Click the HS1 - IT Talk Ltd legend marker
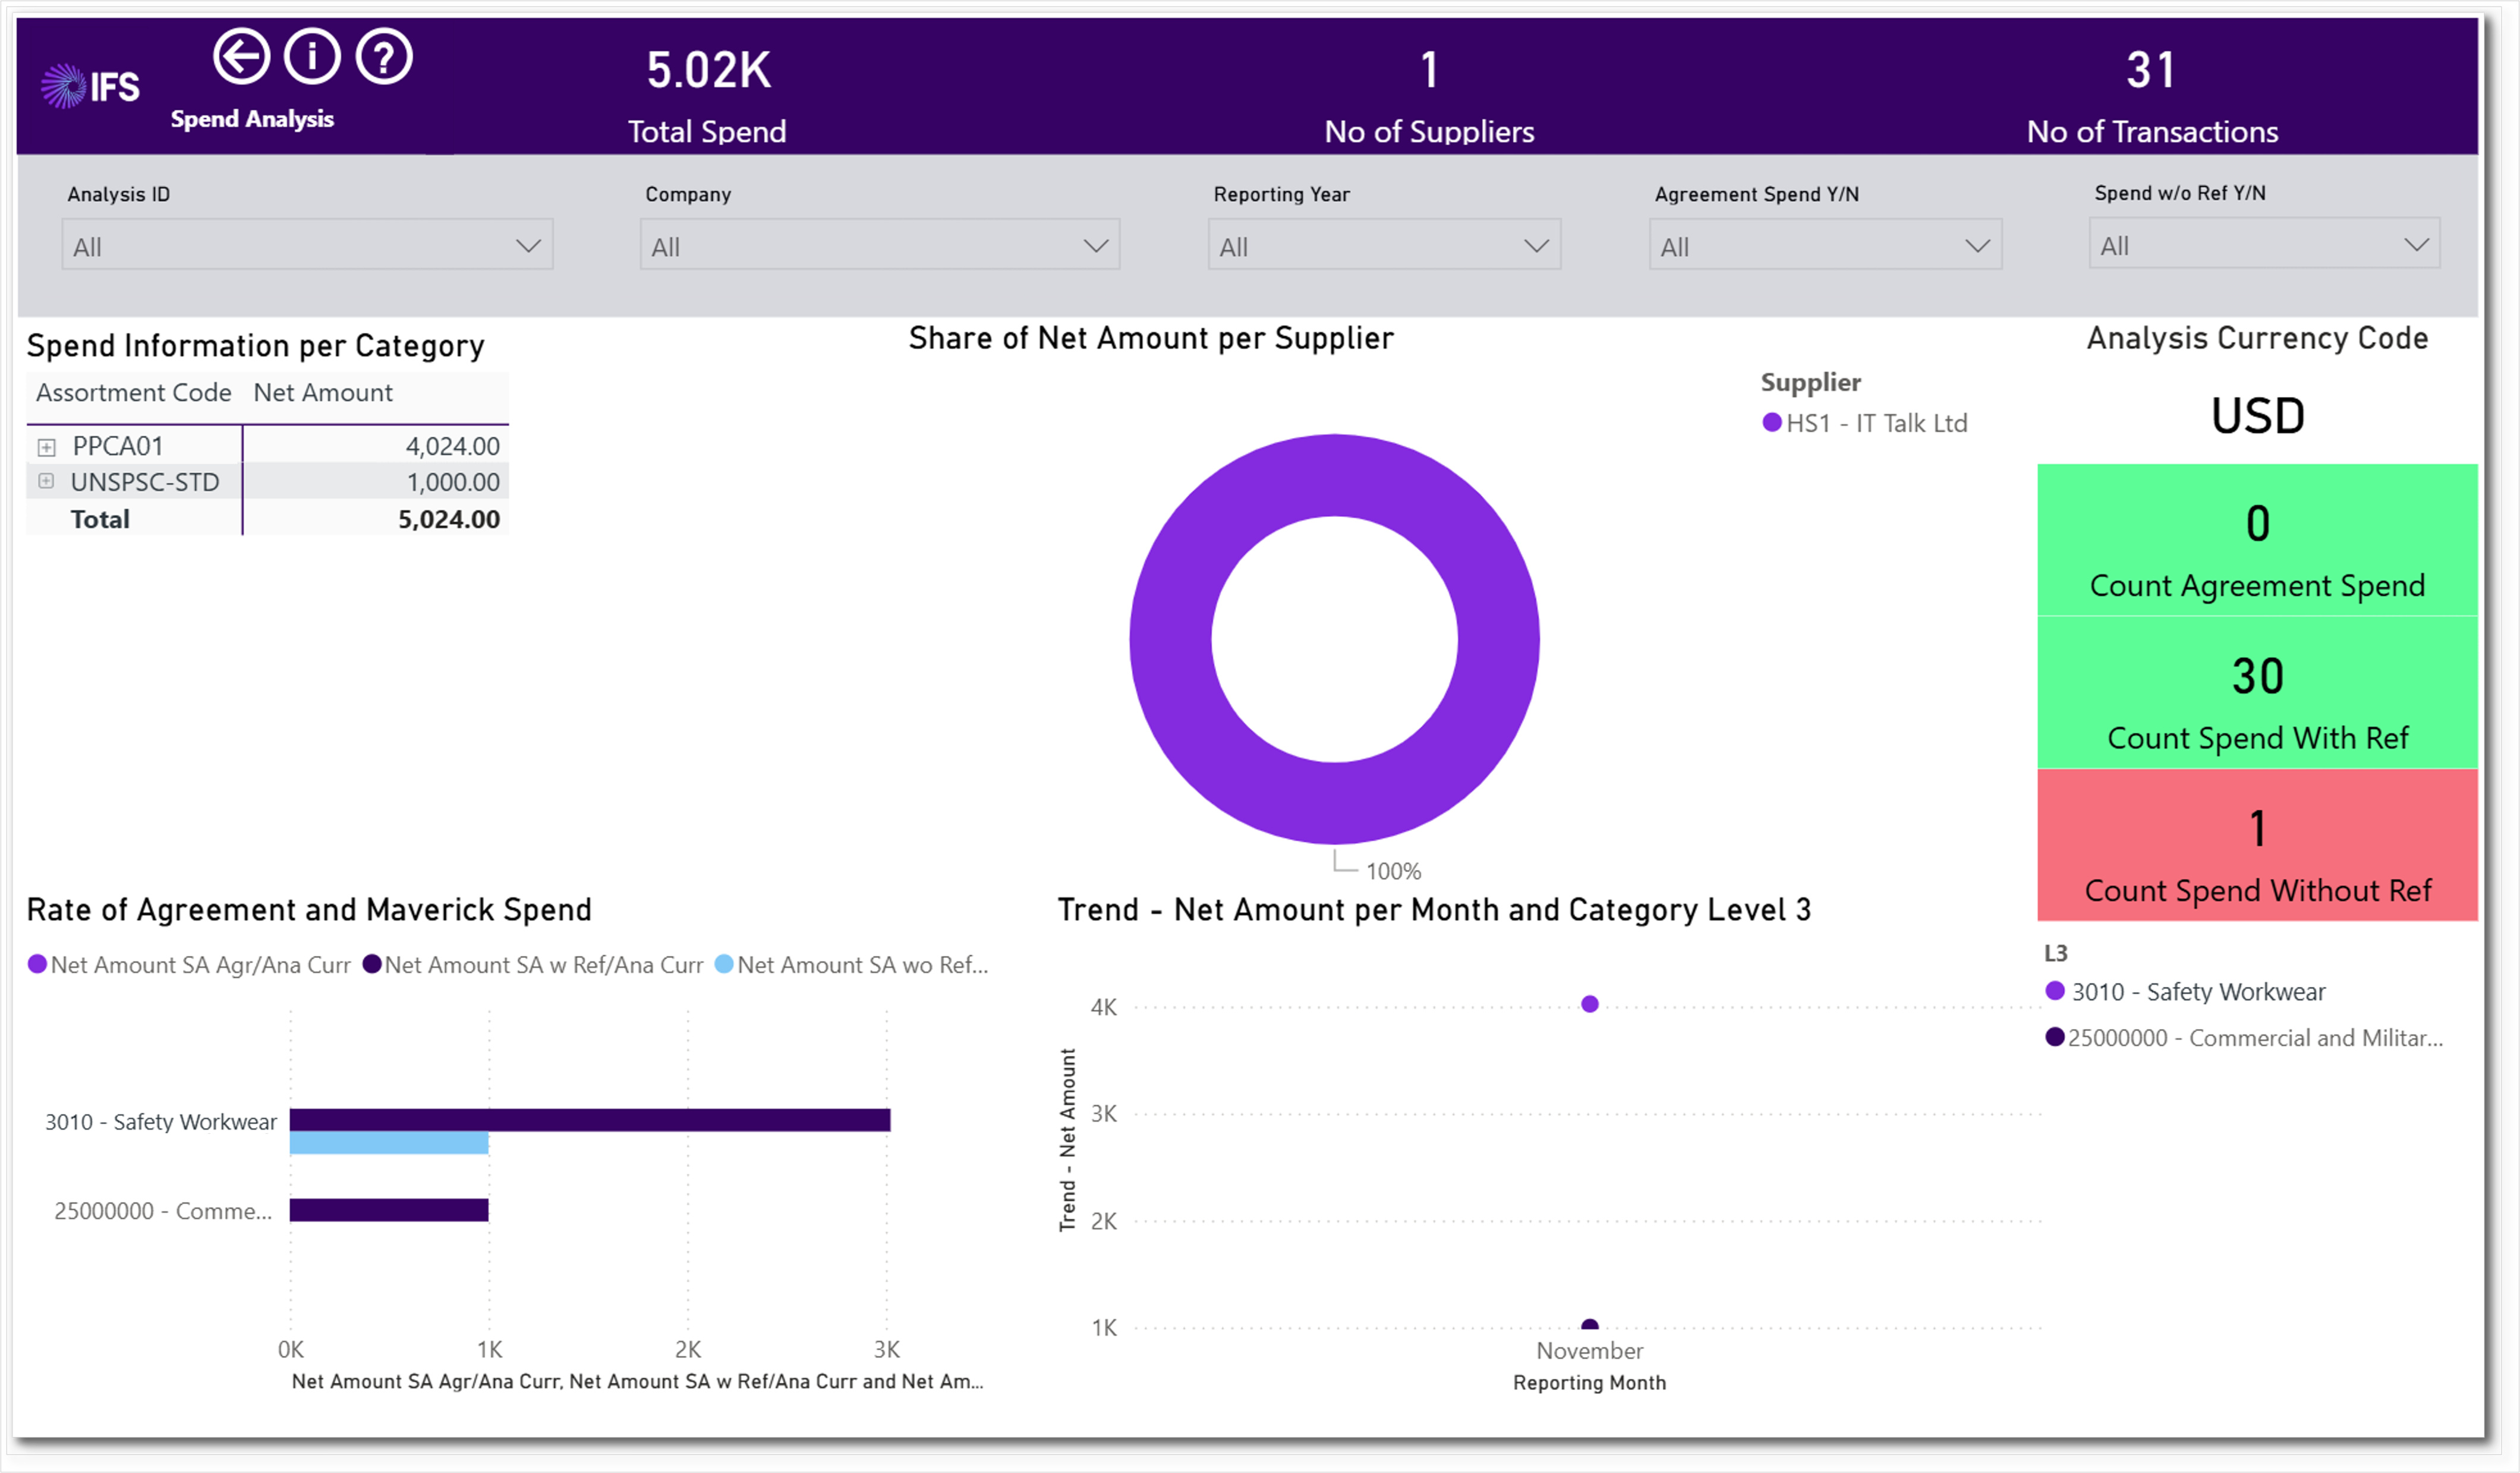This screenshot has width=2520, height=1473. (x=1772, y=423)
